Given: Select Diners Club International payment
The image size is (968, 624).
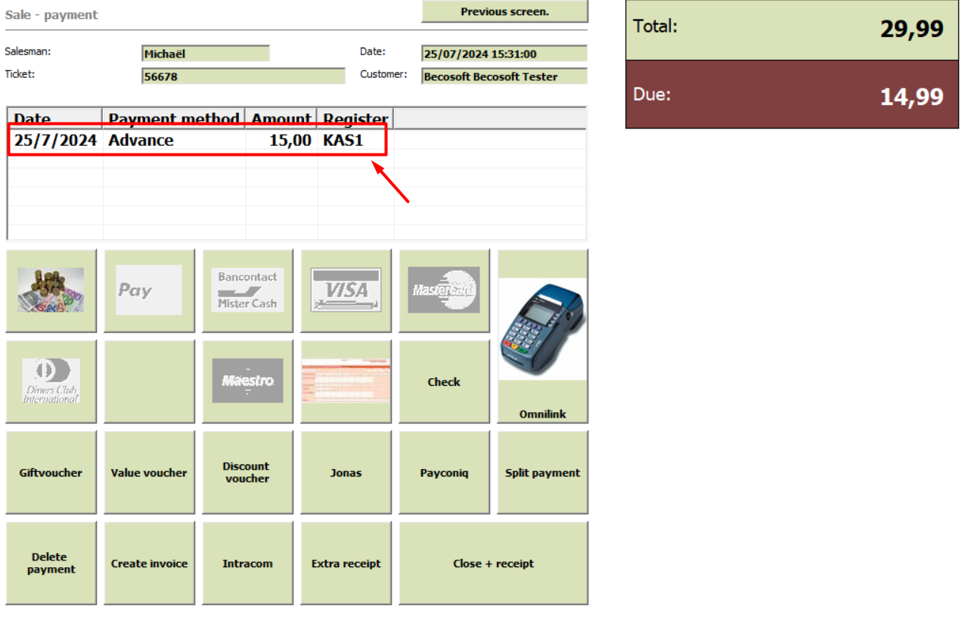Looking at the screenshot, I should point(51,381).
